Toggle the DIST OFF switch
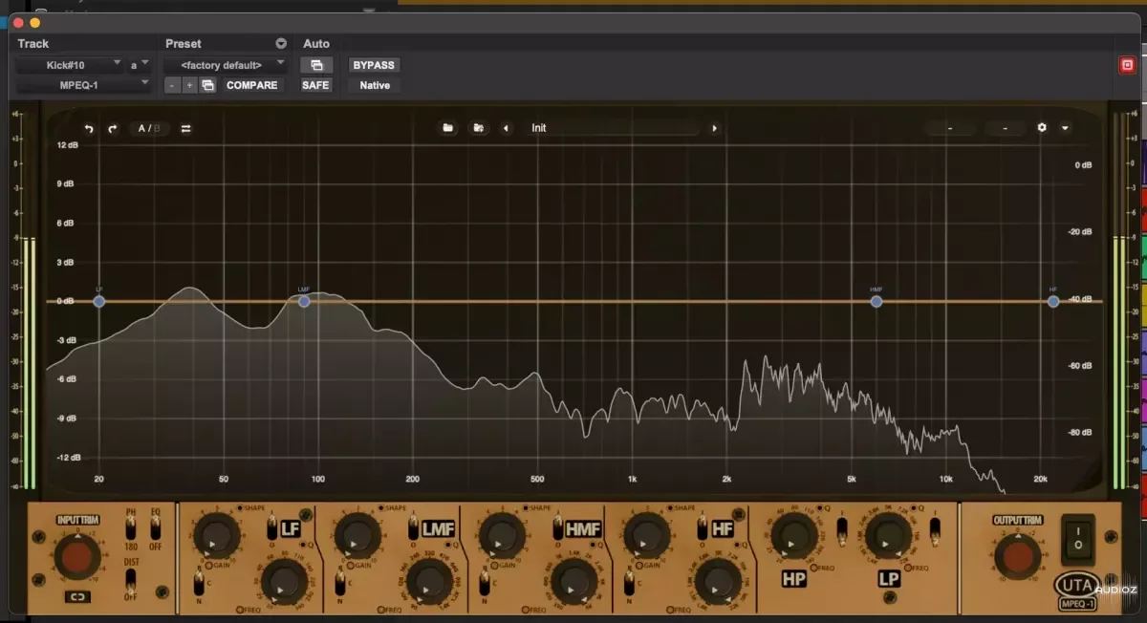Image resolution: width=1147 pixels, height=623 pixels. pyautogui.click(x=131, y=581)
